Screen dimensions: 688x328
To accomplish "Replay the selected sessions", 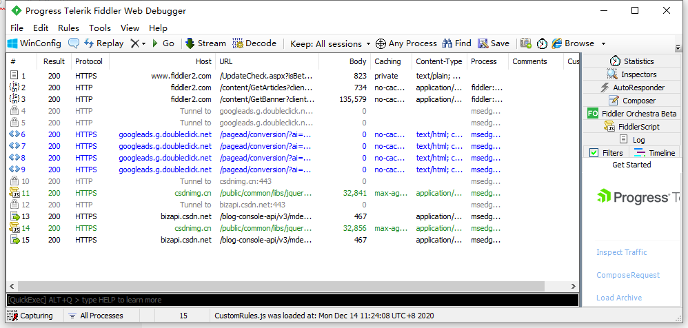I will pos(104,43).
